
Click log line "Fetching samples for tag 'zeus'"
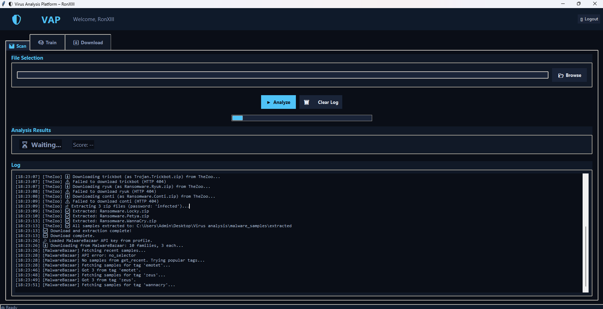tap(90, 275)
